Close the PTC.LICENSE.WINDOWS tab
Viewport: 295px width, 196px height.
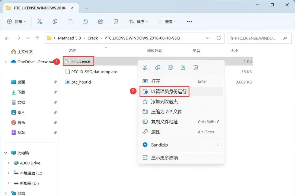tap(72, 8)
